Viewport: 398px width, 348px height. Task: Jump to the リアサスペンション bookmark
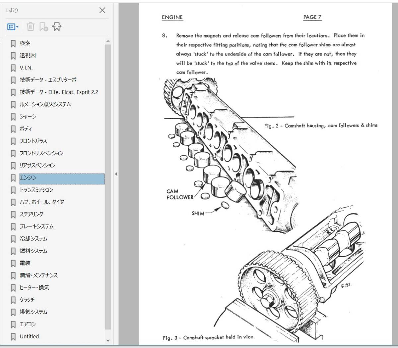[x=37, y=166]
